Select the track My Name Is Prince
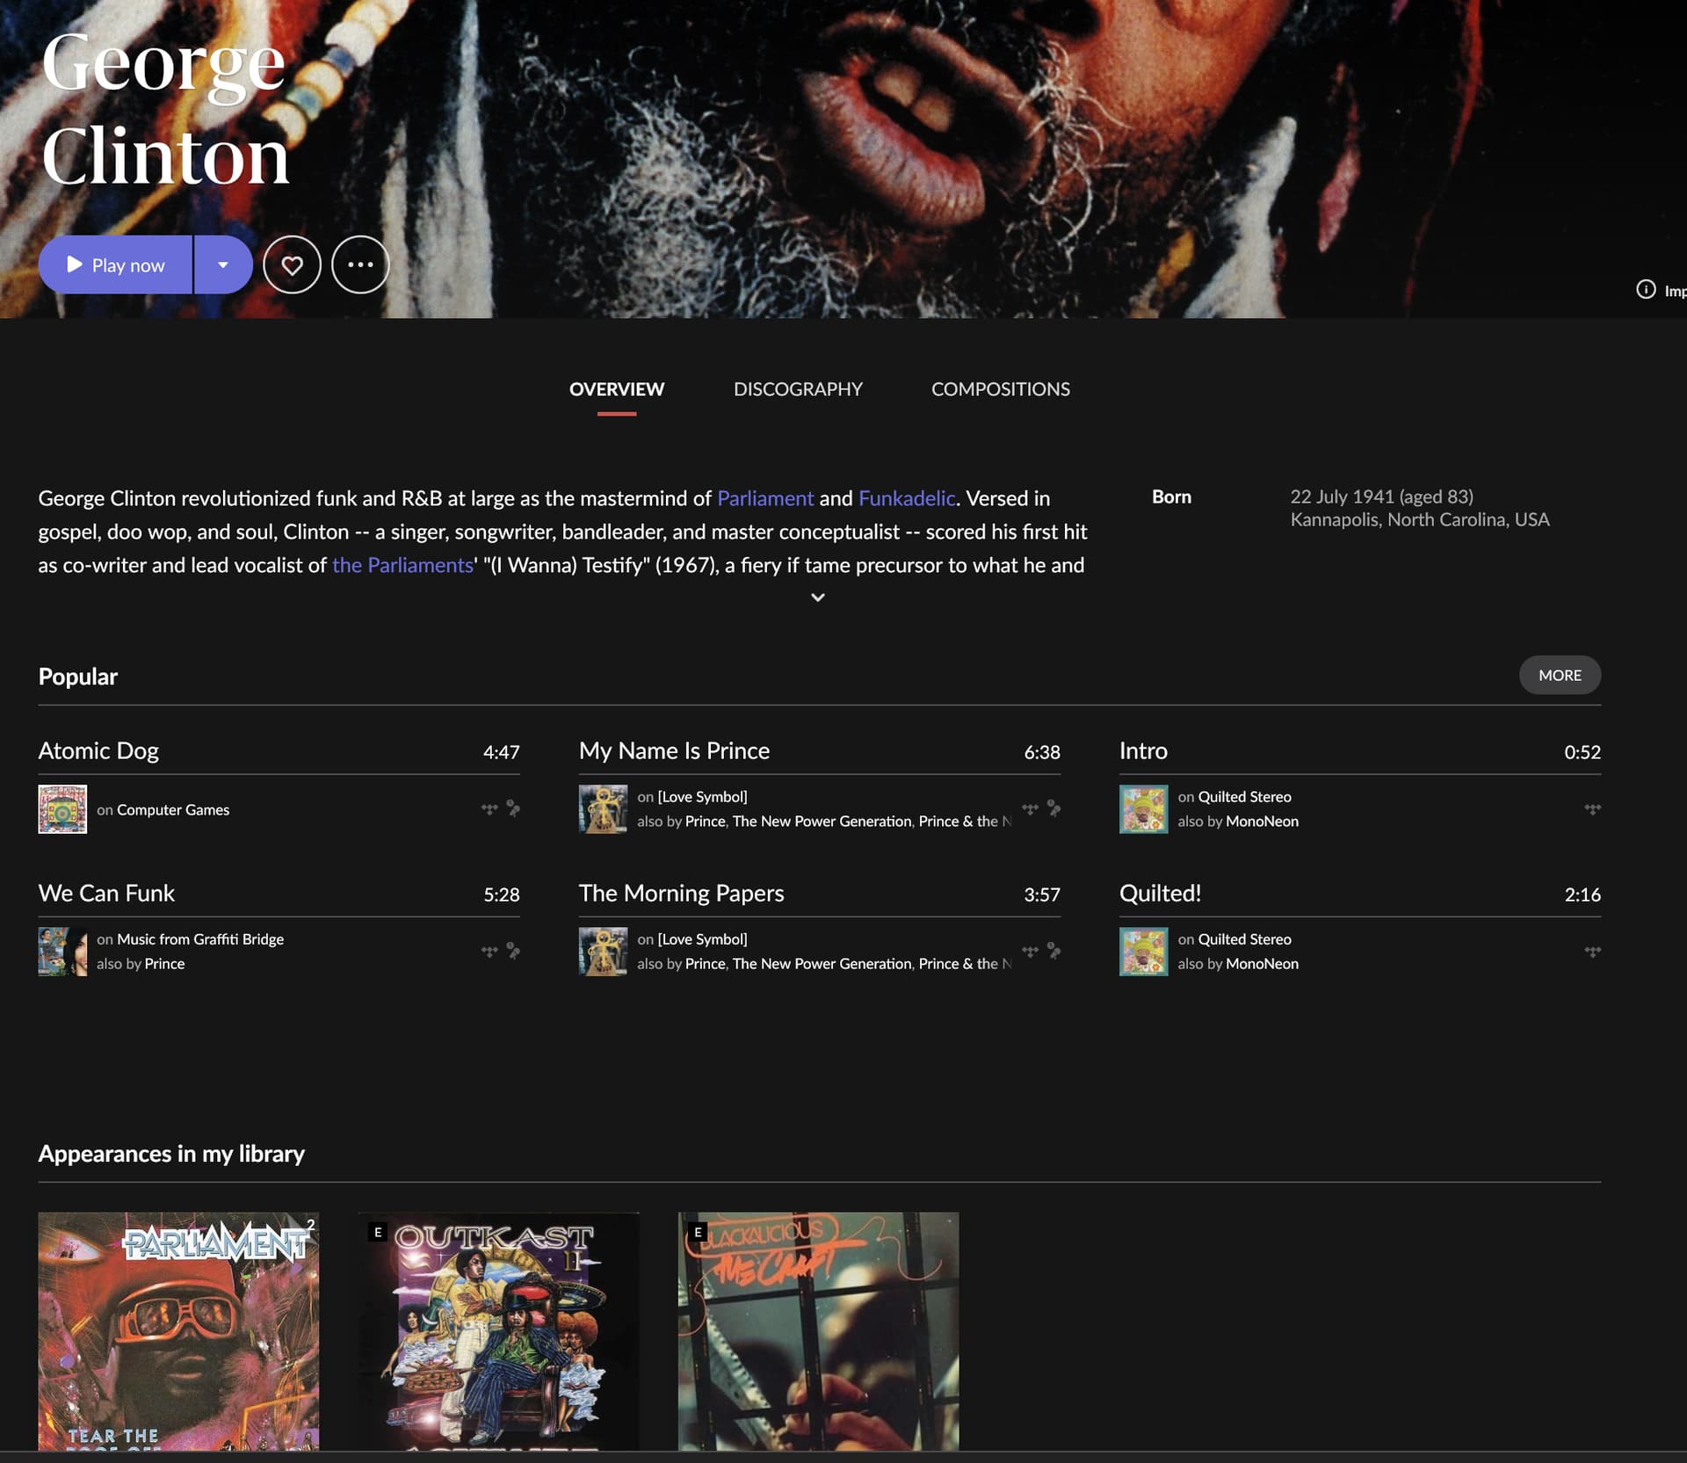The image size is (1687, 1463). (x=674, y=751)
